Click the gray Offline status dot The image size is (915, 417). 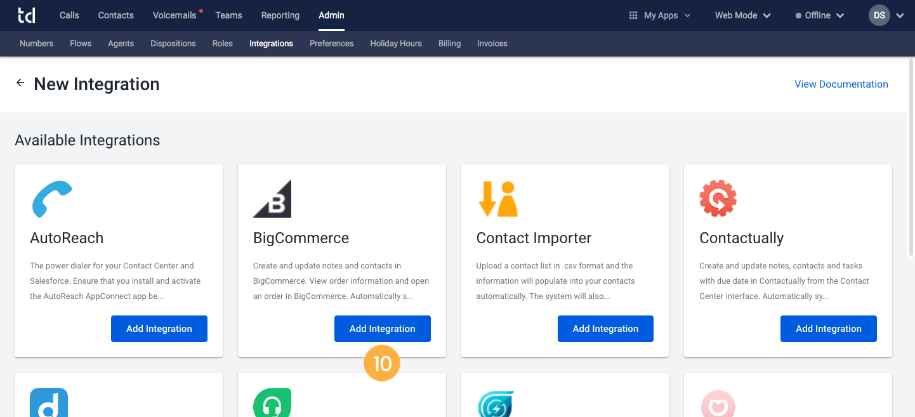coord(798,16)
